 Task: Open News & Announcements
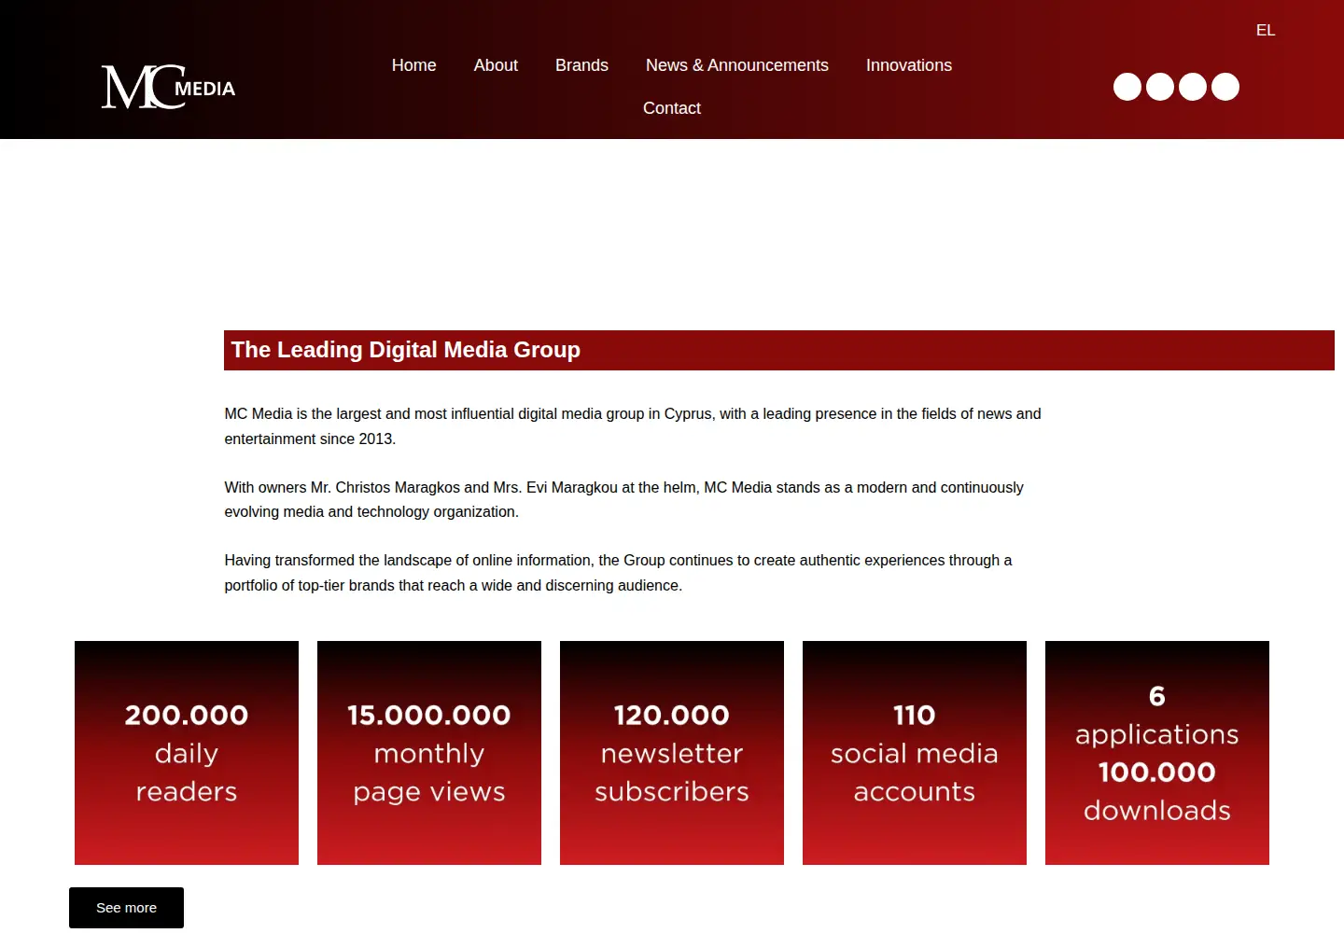(737, 65)
